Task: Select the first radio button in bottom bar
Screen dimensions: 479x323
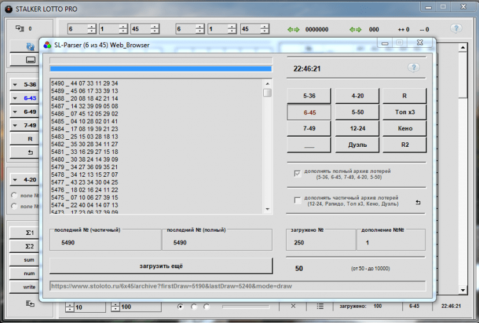Action: coord(181,306)
